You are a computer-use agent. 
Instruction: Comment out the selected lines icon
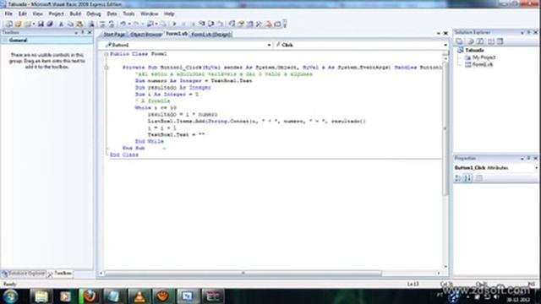[102, 24]
